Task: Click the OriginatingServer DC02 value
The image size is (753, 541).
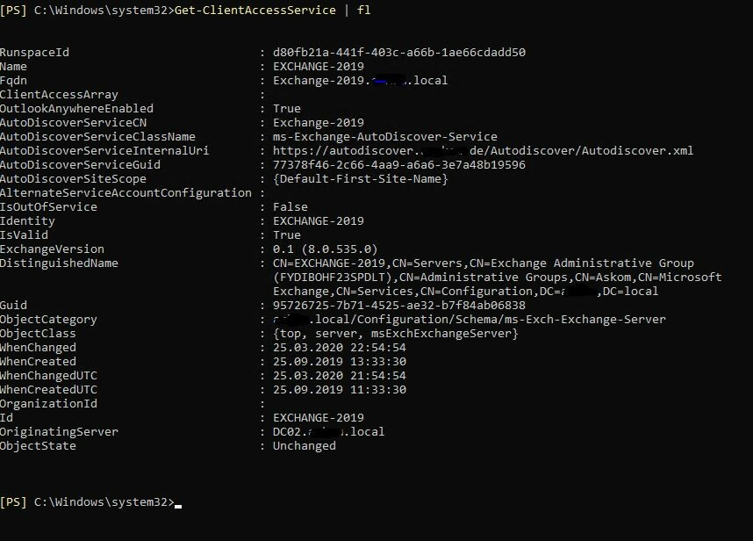Action: coord(328,432)
